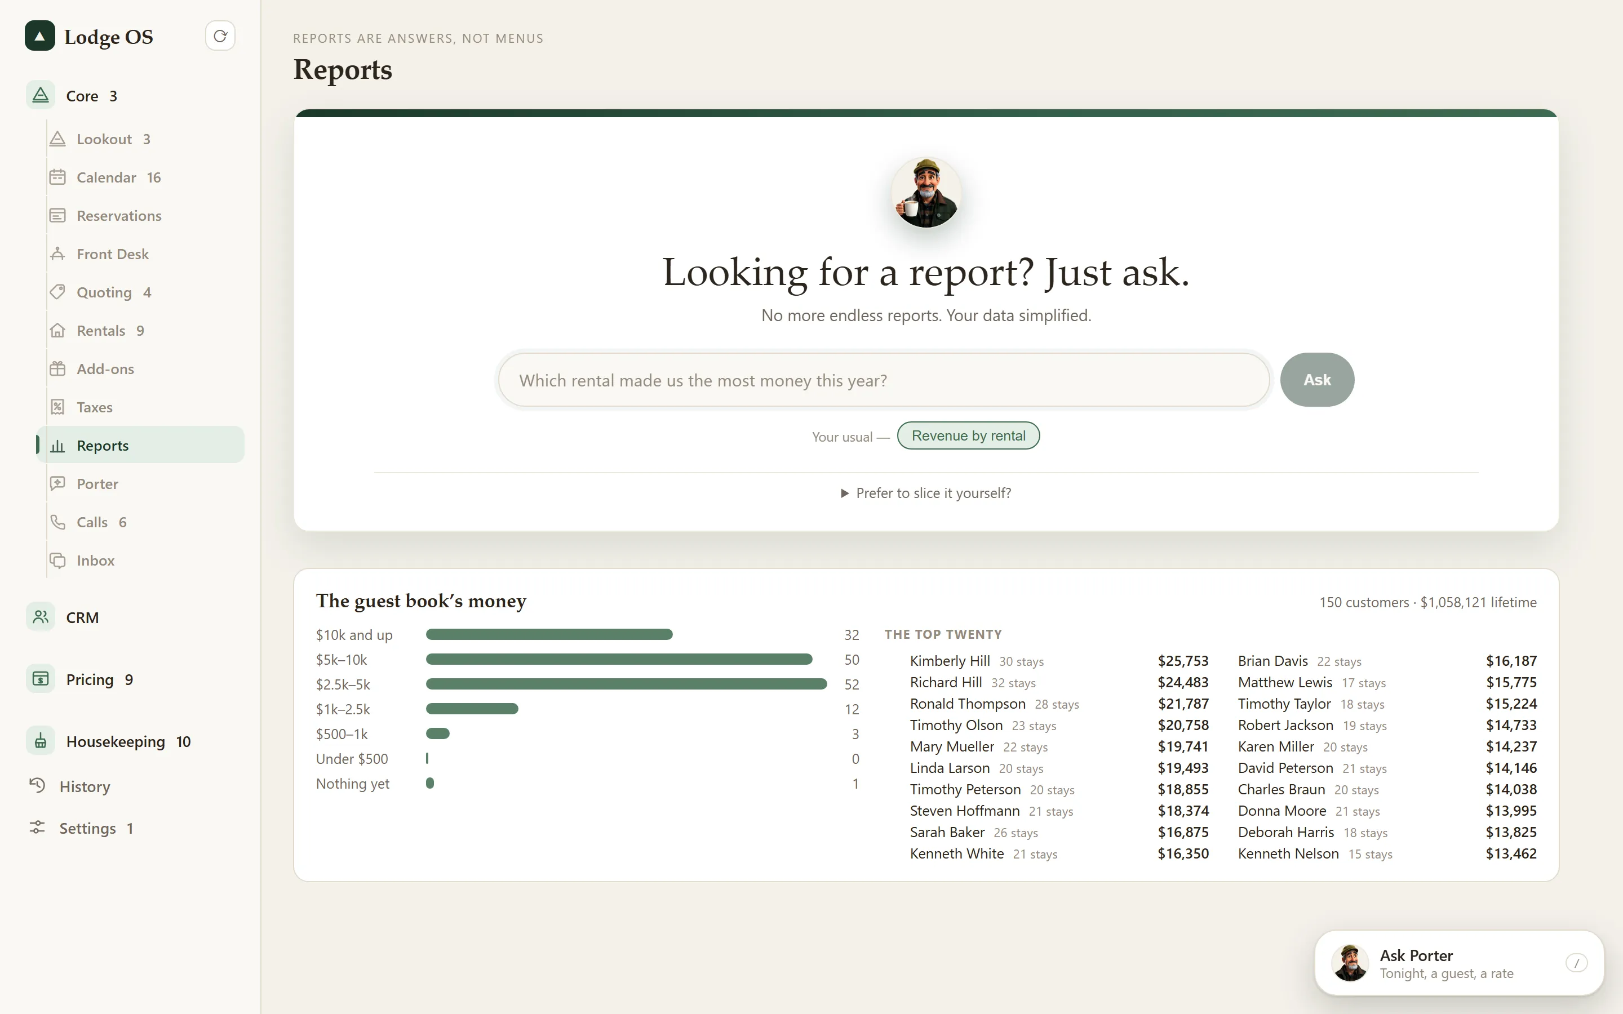Click the History clock icon
1623x1014 pixels.
[x=38, y=785]
